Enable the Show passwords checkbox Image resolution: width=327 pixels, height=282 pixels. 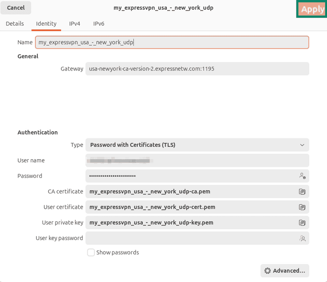point(91,253)
